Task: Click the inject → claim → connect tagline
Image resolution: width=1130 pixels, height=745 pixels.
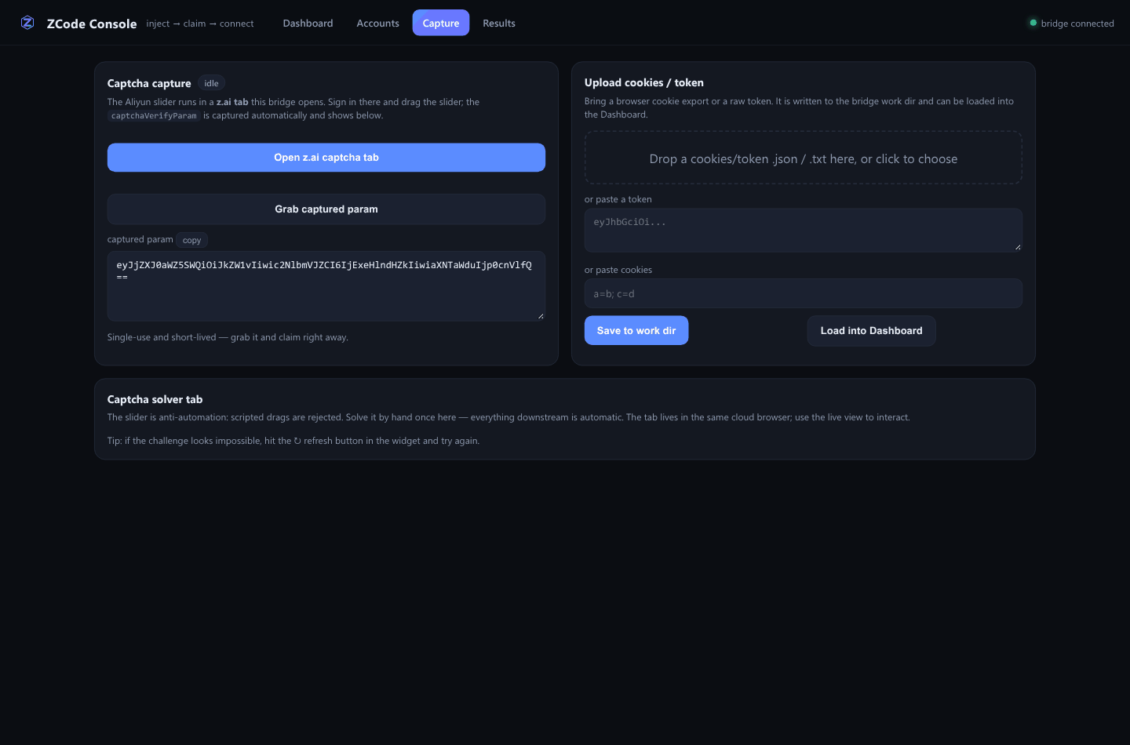Action: click(x=200, y=24)
